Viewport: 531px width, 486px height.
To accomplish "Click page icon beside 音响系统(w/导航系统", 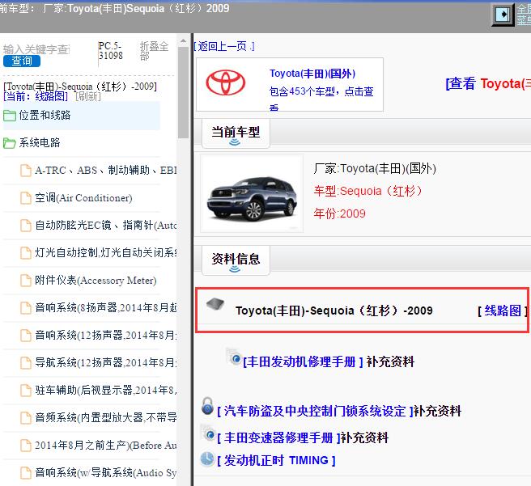I will [26, 472].
